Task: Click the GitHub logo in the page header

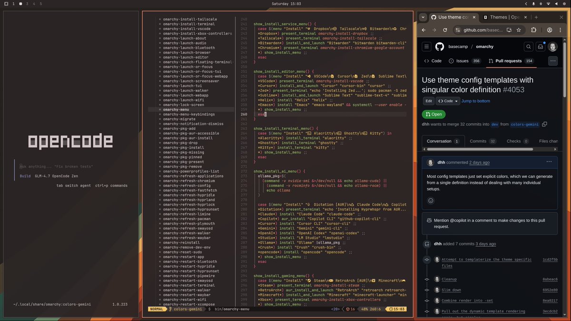Action: [439, 47]
